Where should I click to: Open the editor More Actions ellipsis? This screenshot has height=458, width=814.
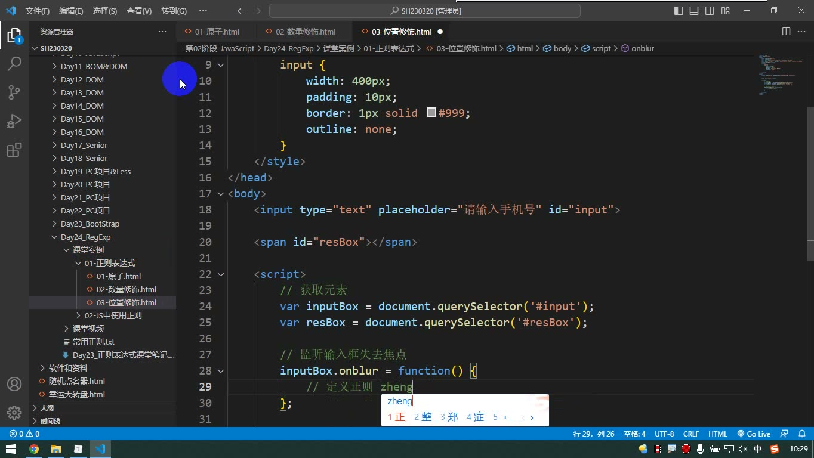point(801,32)
